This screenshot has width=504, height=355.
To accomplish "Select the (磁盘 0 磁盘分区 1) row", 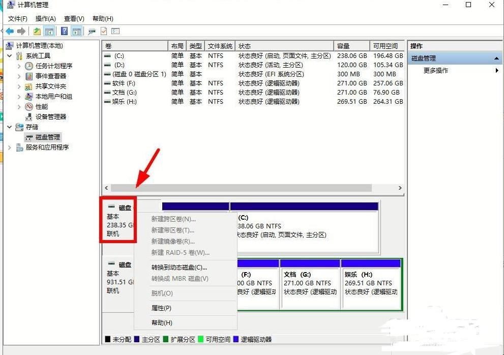I will 253,74.
